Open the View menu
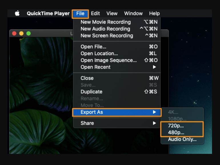 pyautogui.click(x=112, y=13)
